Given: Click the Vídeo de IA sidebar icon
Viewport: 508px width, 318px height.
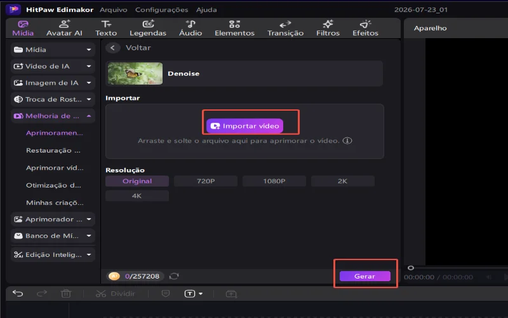Looking at the screenshot, I should (x=18, y=66).
